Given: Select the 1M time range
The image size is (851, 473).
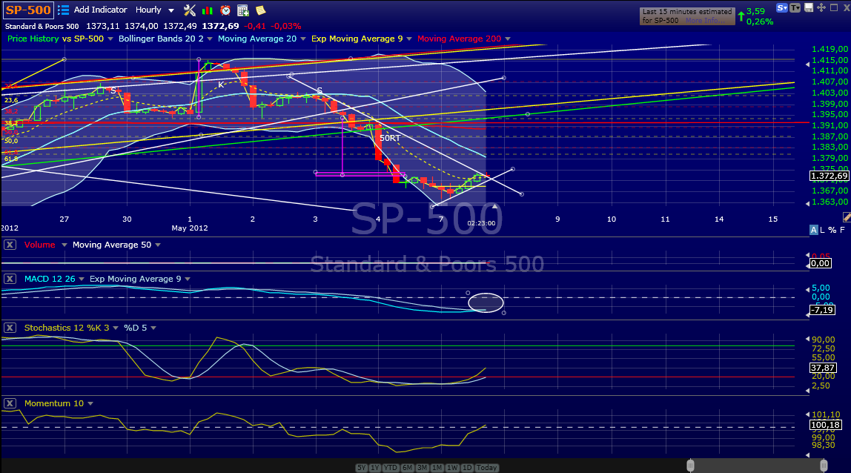Looking at the screenshot, I should coord(437,468).
